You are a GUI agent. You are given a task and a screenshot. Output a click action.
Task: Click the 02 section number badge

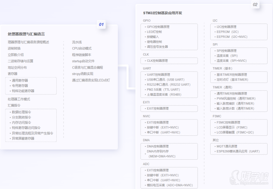[x=255, y=5]
